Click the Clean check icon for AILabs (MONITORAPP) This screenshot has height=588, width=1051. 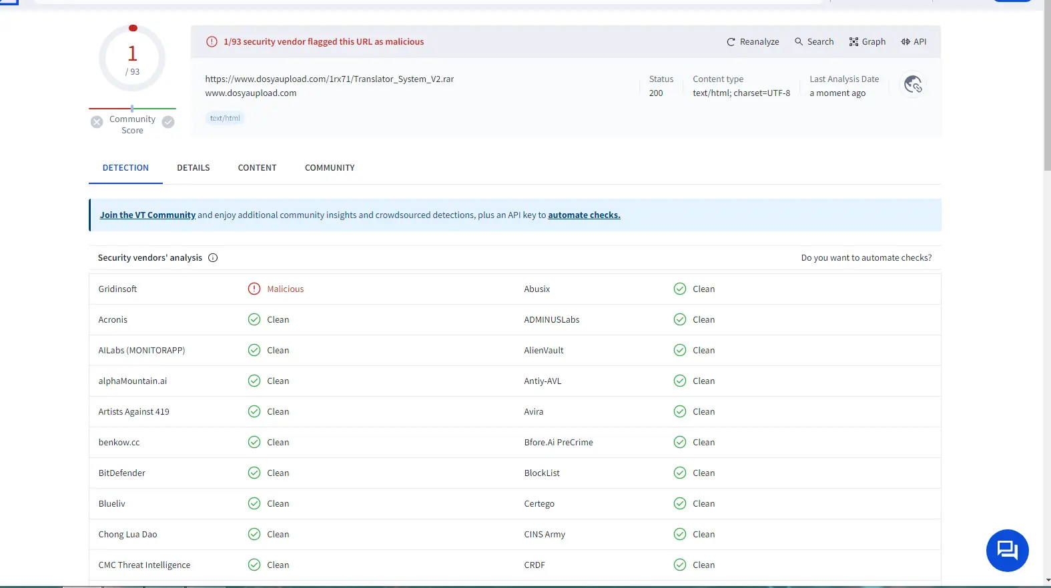click(x=254, y=350)
